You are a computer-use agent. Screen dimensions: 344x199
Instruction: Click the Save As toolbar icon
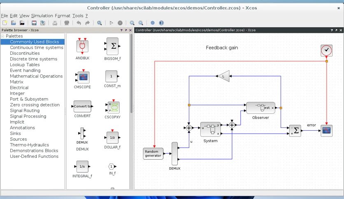pyautogui.click(x=43, y=23)
